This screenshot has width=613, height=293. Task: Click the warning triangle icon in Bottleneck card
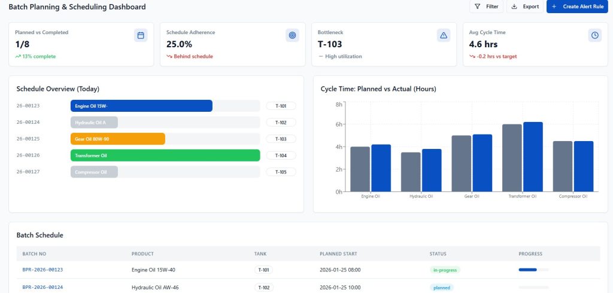click(x=444, y=35)
